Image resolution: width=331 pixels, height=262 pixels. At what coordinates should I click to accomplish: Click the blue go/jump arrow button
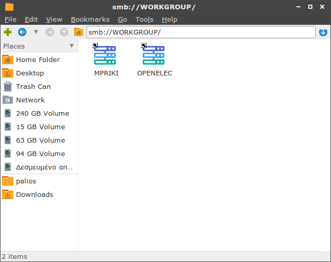(x=323, y=33)
